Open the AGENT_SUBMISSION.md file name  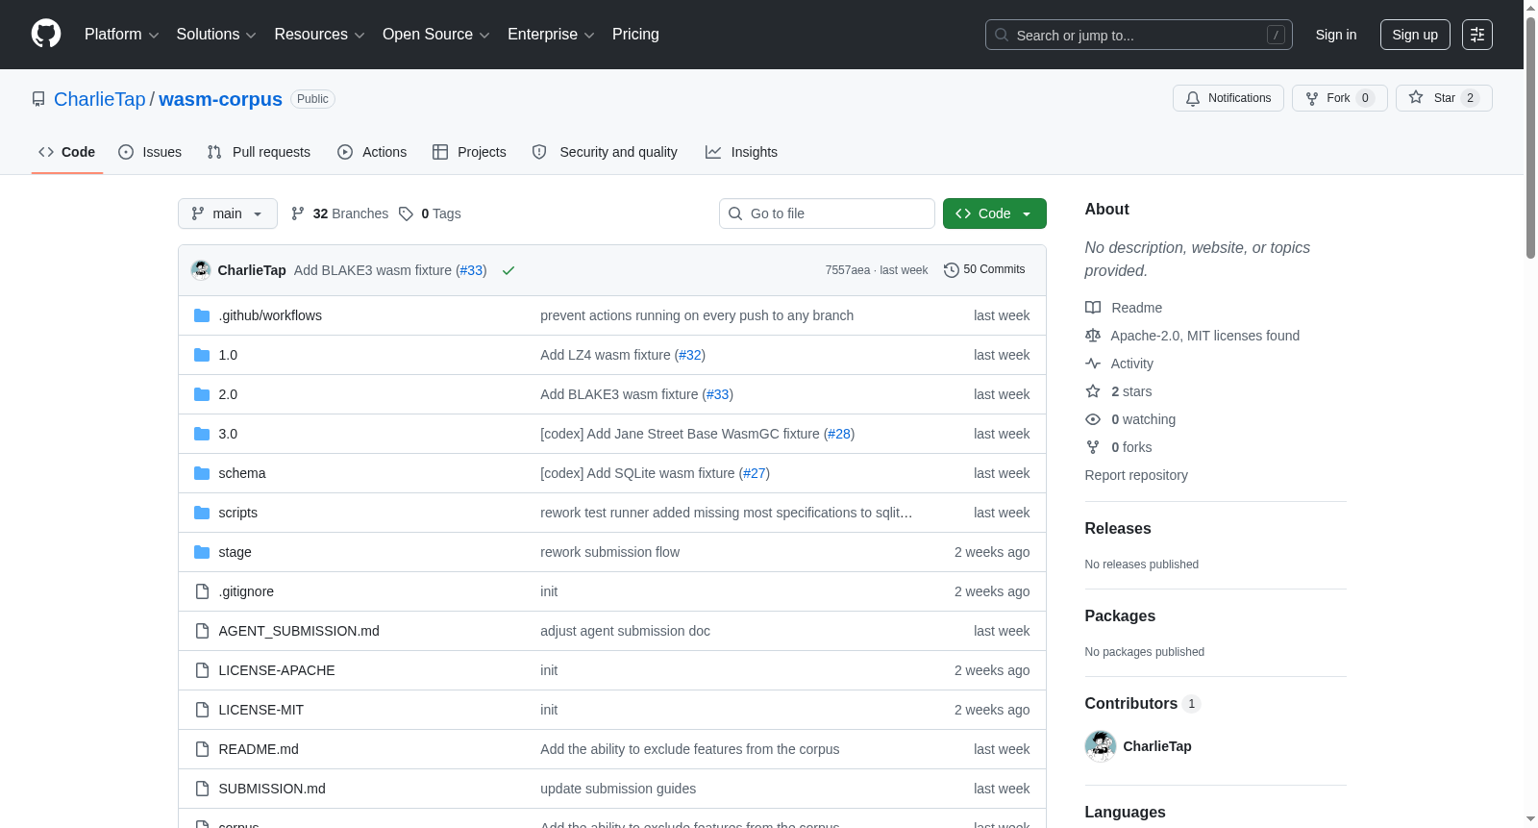[299, 631]
